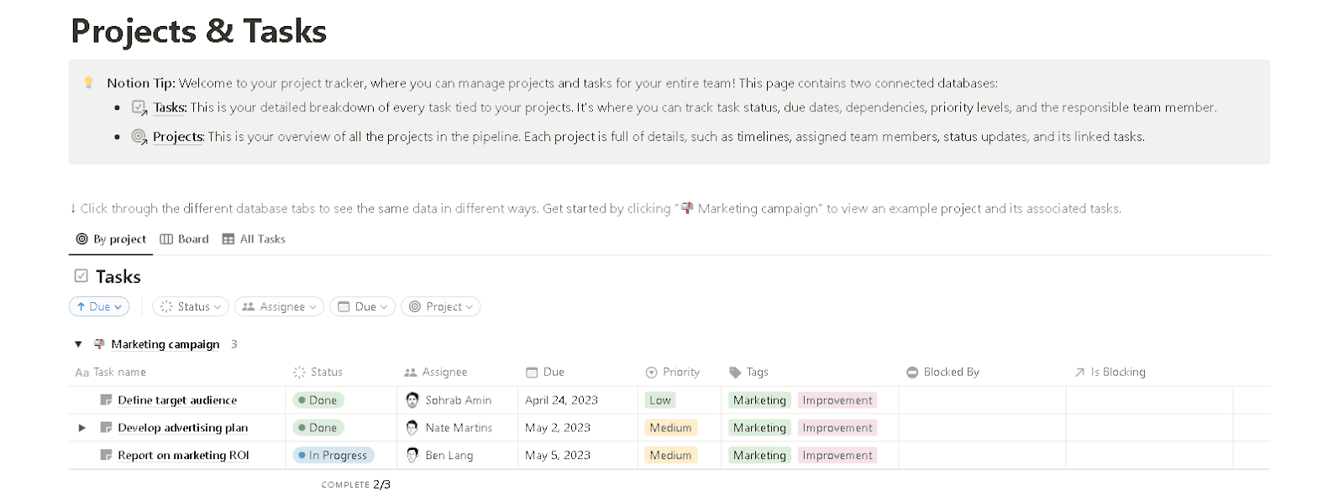Expand the Develop advertising plan sub-items
The height and width of the screenshot is (501, 1344).
point(81,428)
